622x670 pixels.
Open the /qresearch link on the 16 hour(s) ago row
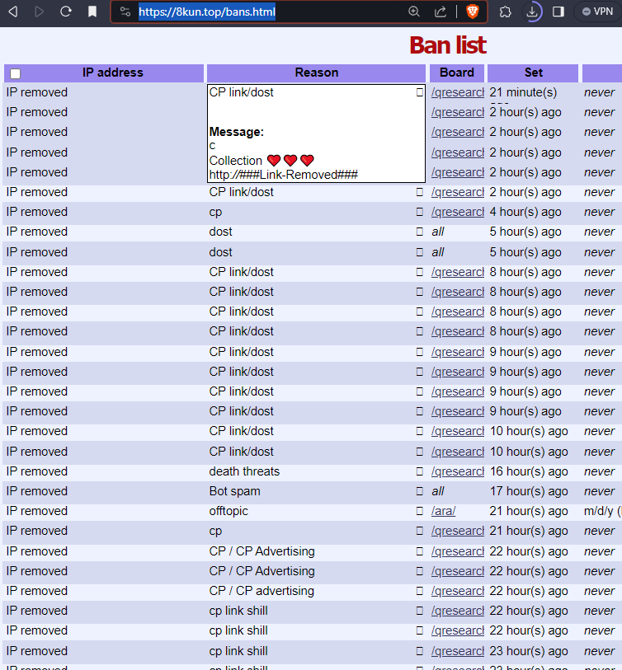coord(458,471)
